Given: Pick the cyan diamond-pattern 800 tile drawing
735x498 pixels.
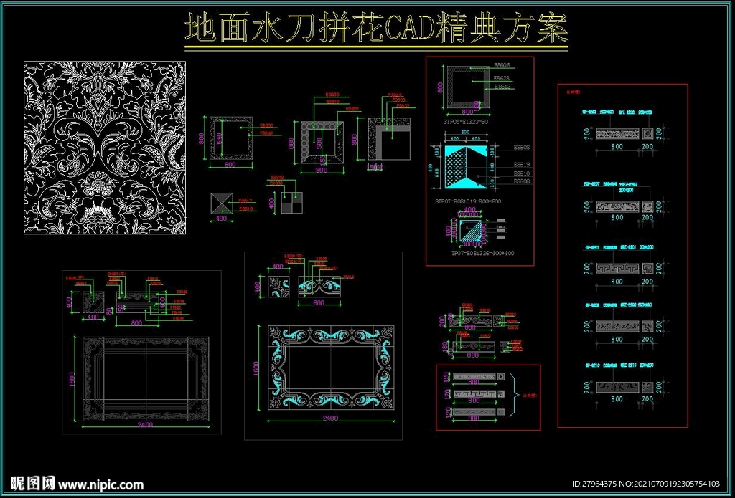Looking at the screenshot, I should click(467, 167).
